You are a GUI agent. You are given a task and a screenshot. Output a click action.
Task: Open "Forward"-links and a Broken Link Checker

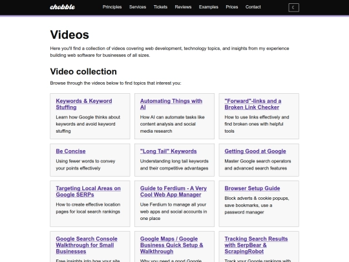(x=253, y=104)
